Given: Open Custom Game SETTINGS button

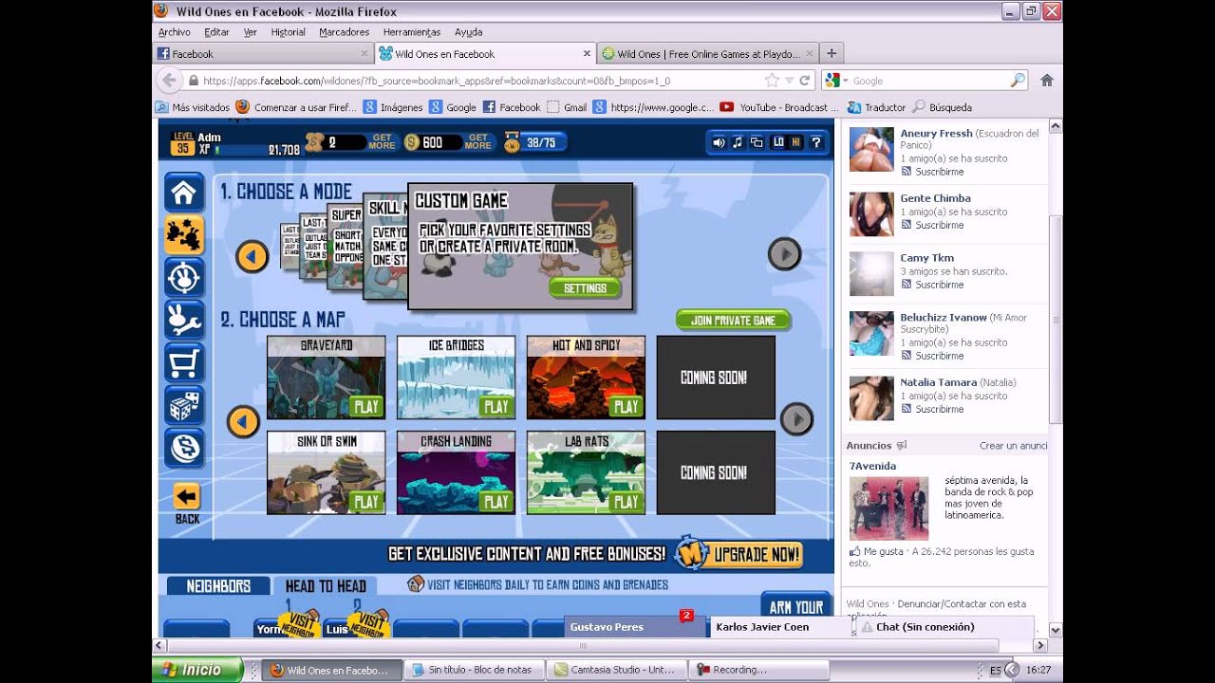Looking at the screenshot, I should 585,288.
